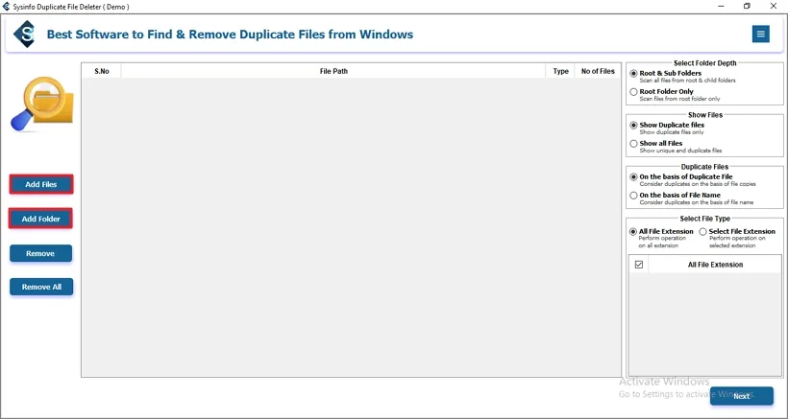Click the Add Files button
This screenshot has height=419, width=788.
tap(41, 184)
